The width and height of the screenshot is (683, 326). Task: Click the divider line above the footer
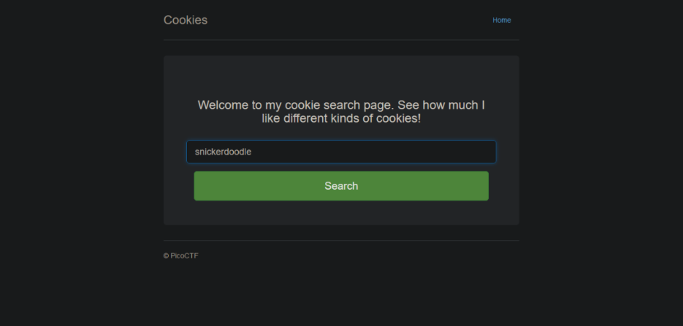click(x=341, y=240)
